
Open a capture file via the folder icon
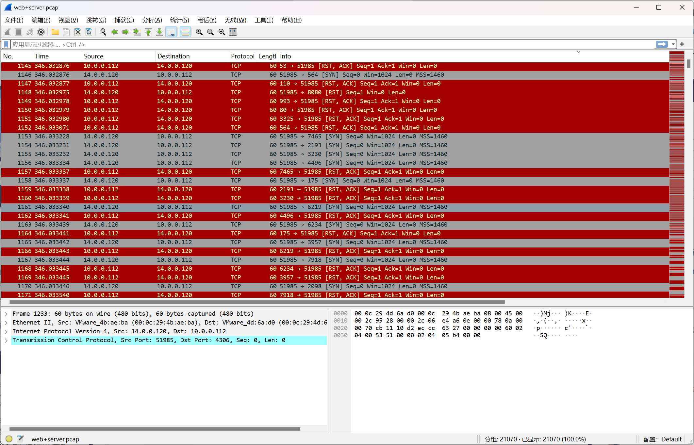click(x=55, y=32)
